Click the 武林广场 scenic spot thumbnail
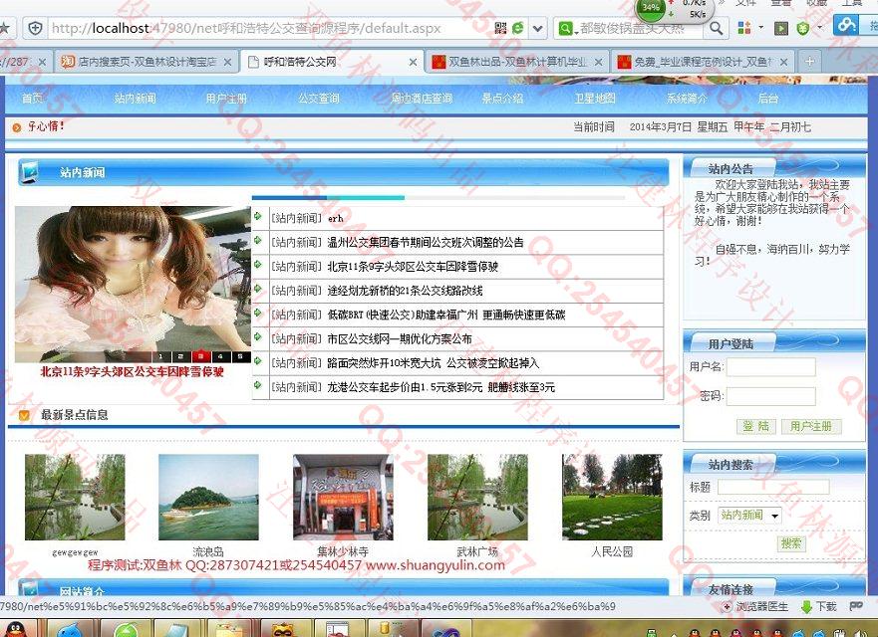This screenshot has height=637, width=878. (477, 497)
